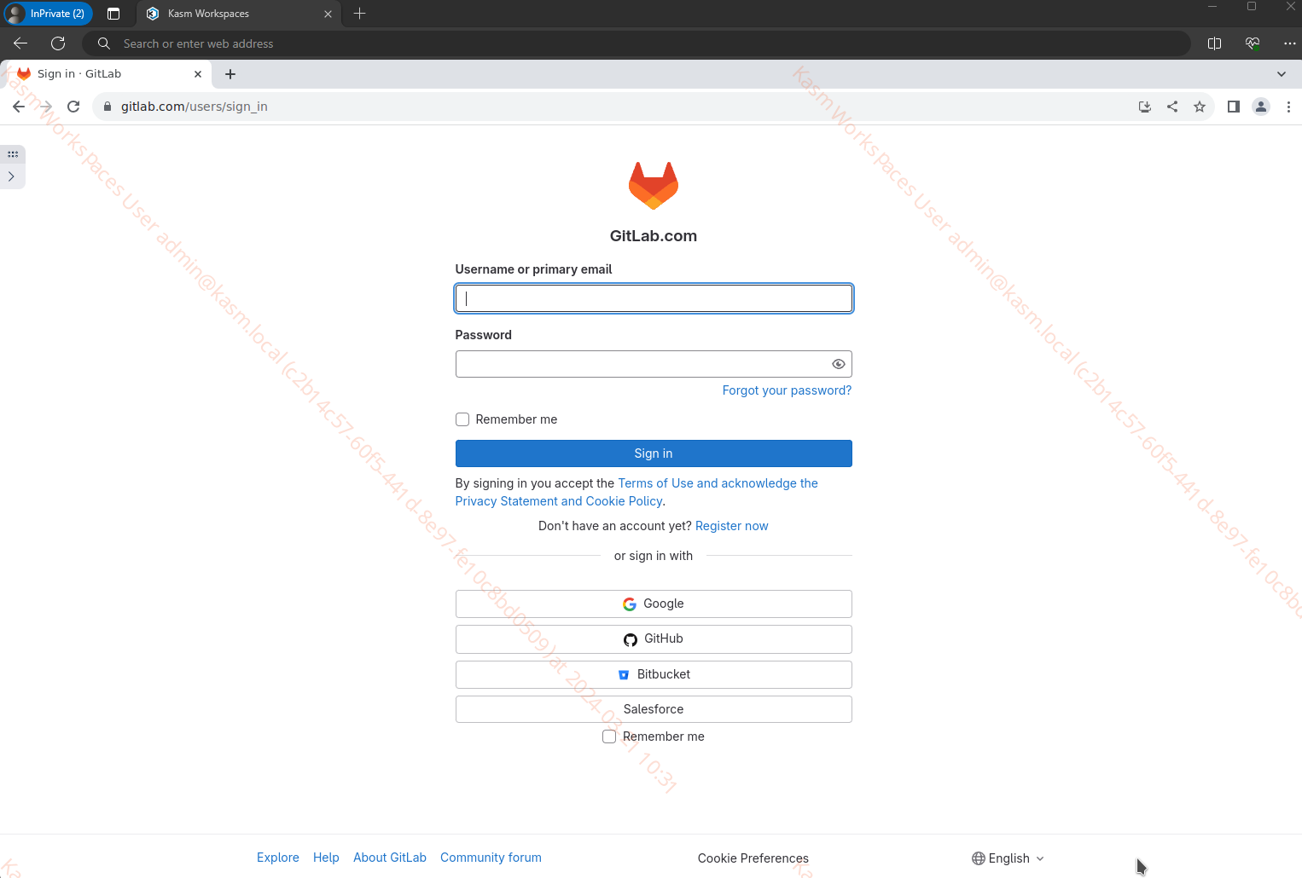The height and width of the screenshot is (878, 1302).
Task: Click the GitLab fox logo
Action: click(653, 185)
